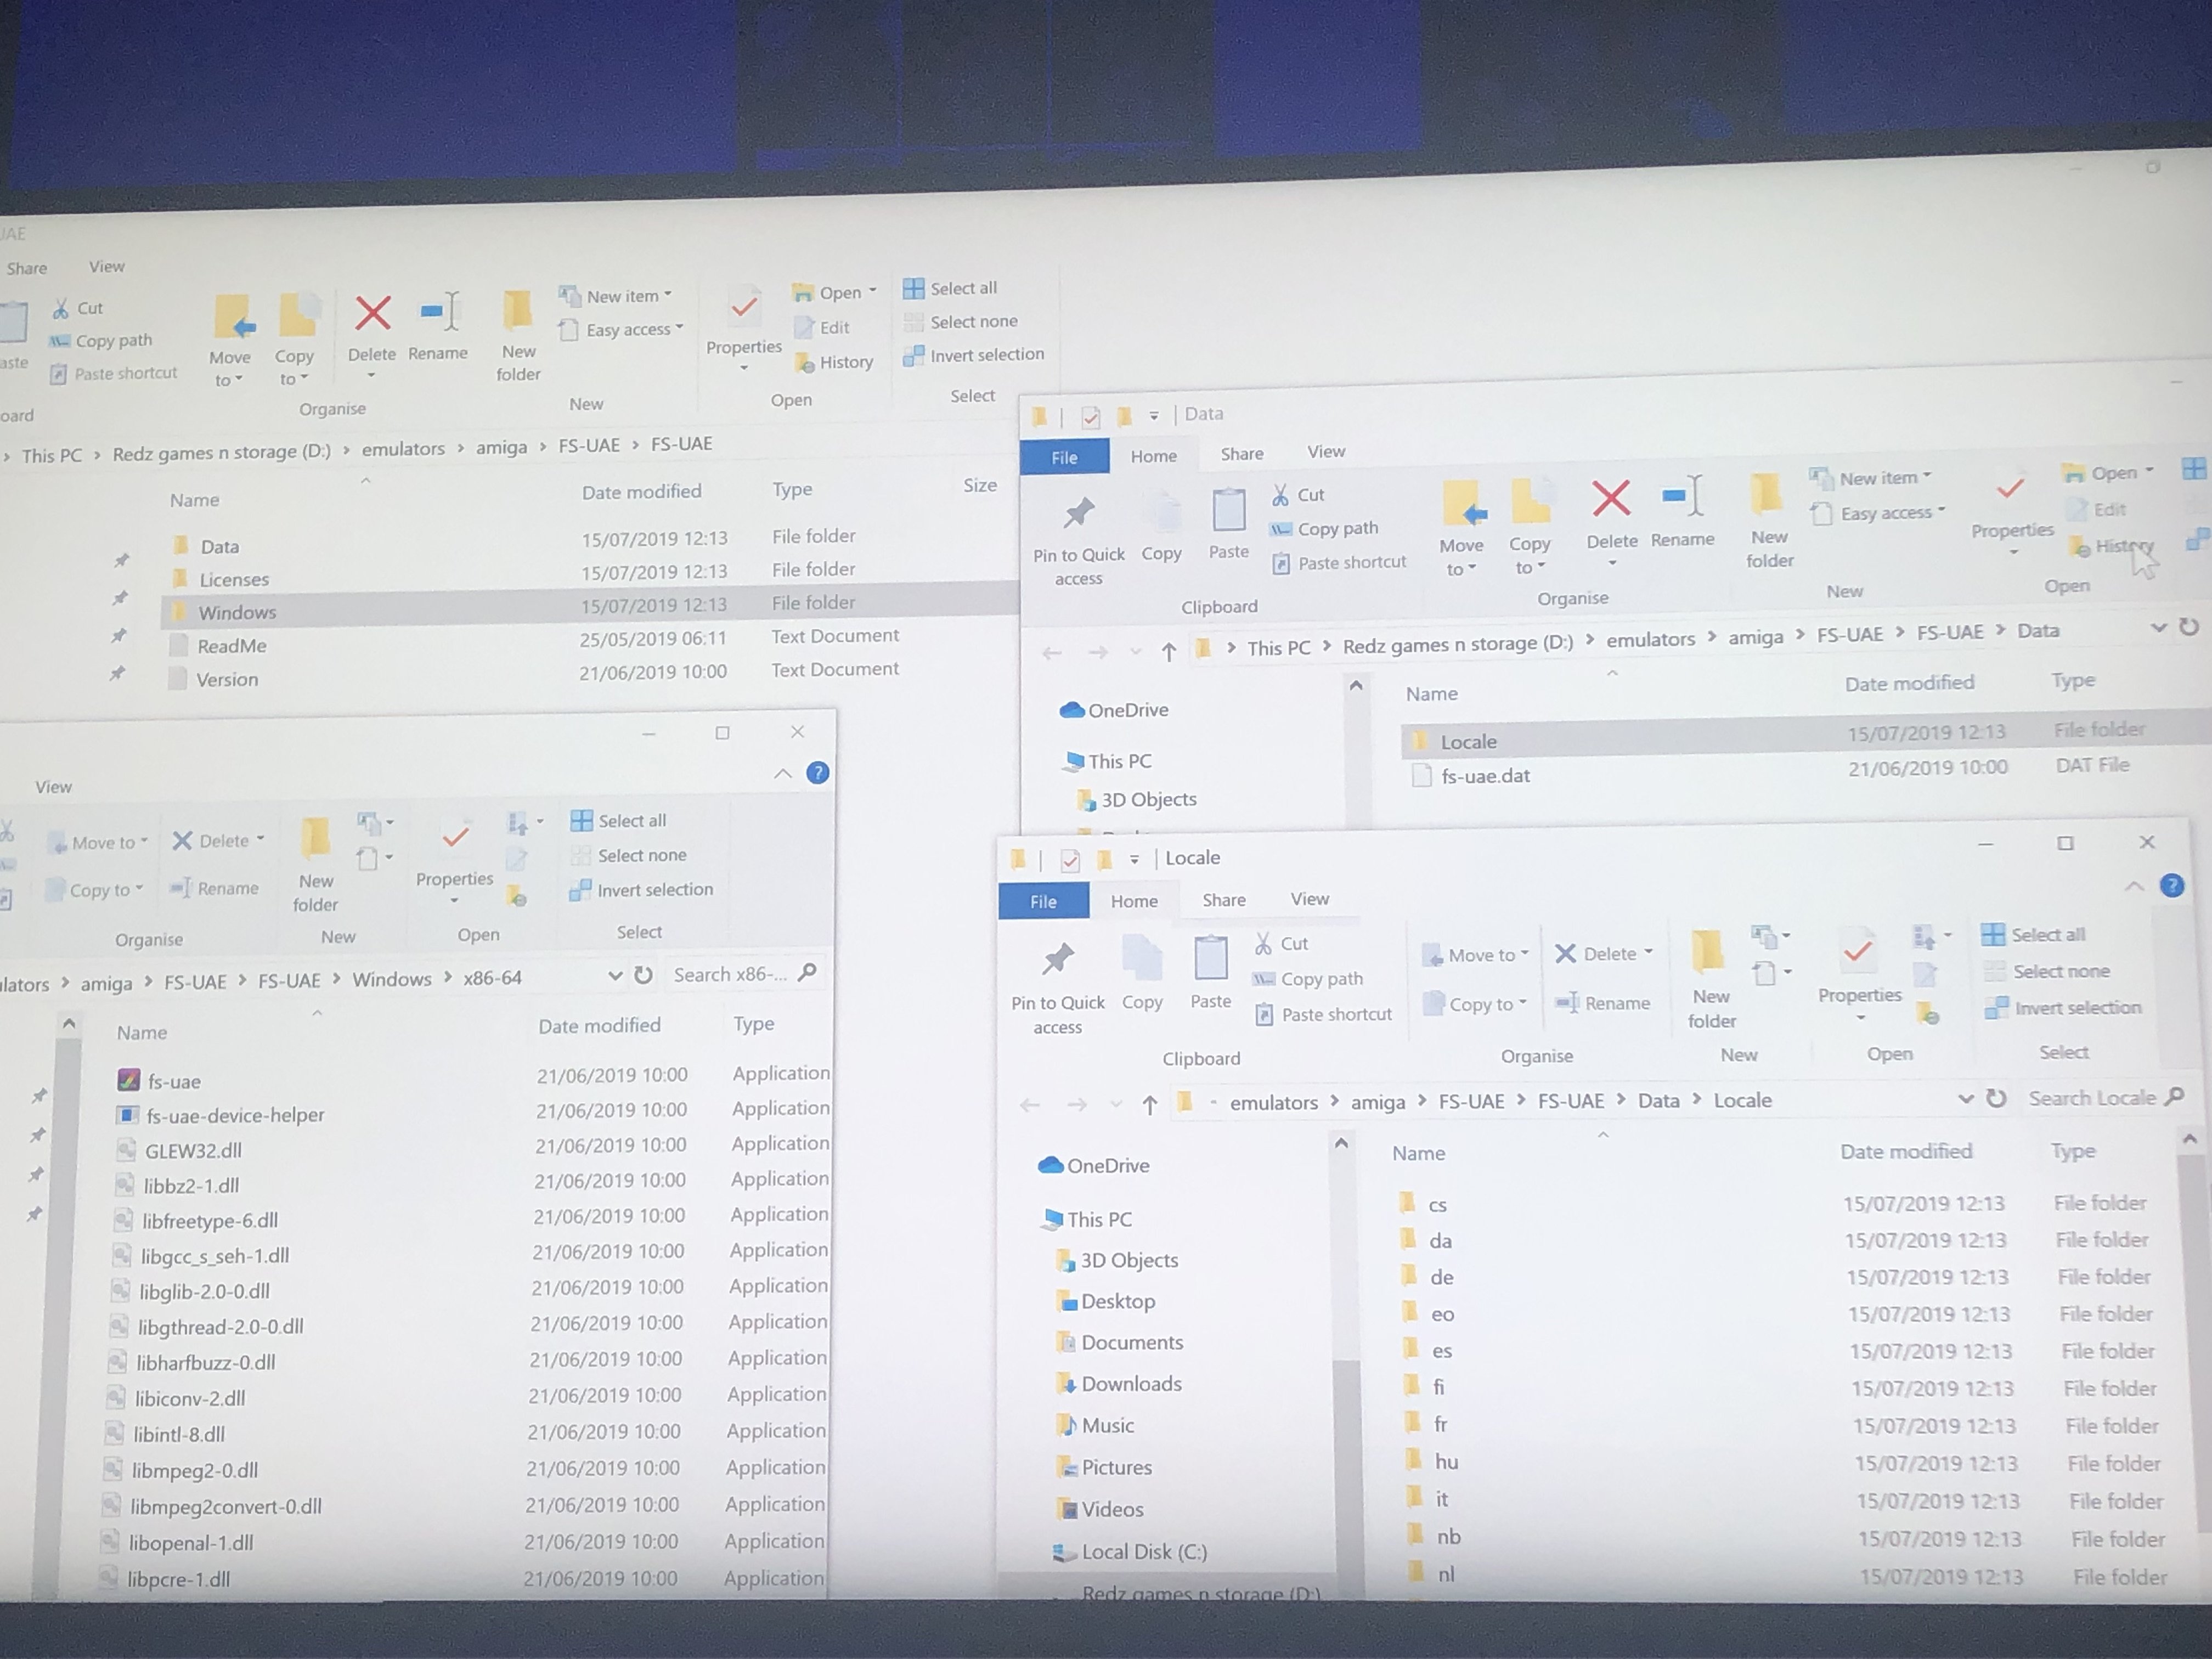
Task: Click Copy path in FS-UAE window
Action: click(101, 341)
